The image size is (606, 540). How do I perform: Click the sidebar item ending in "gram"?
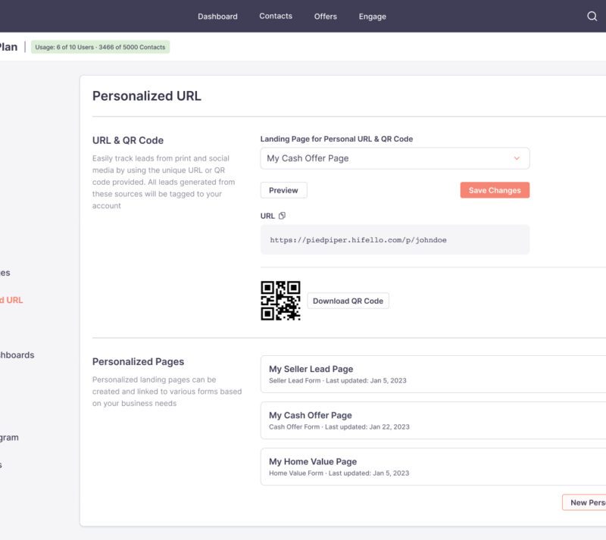[x=9, y=437]
